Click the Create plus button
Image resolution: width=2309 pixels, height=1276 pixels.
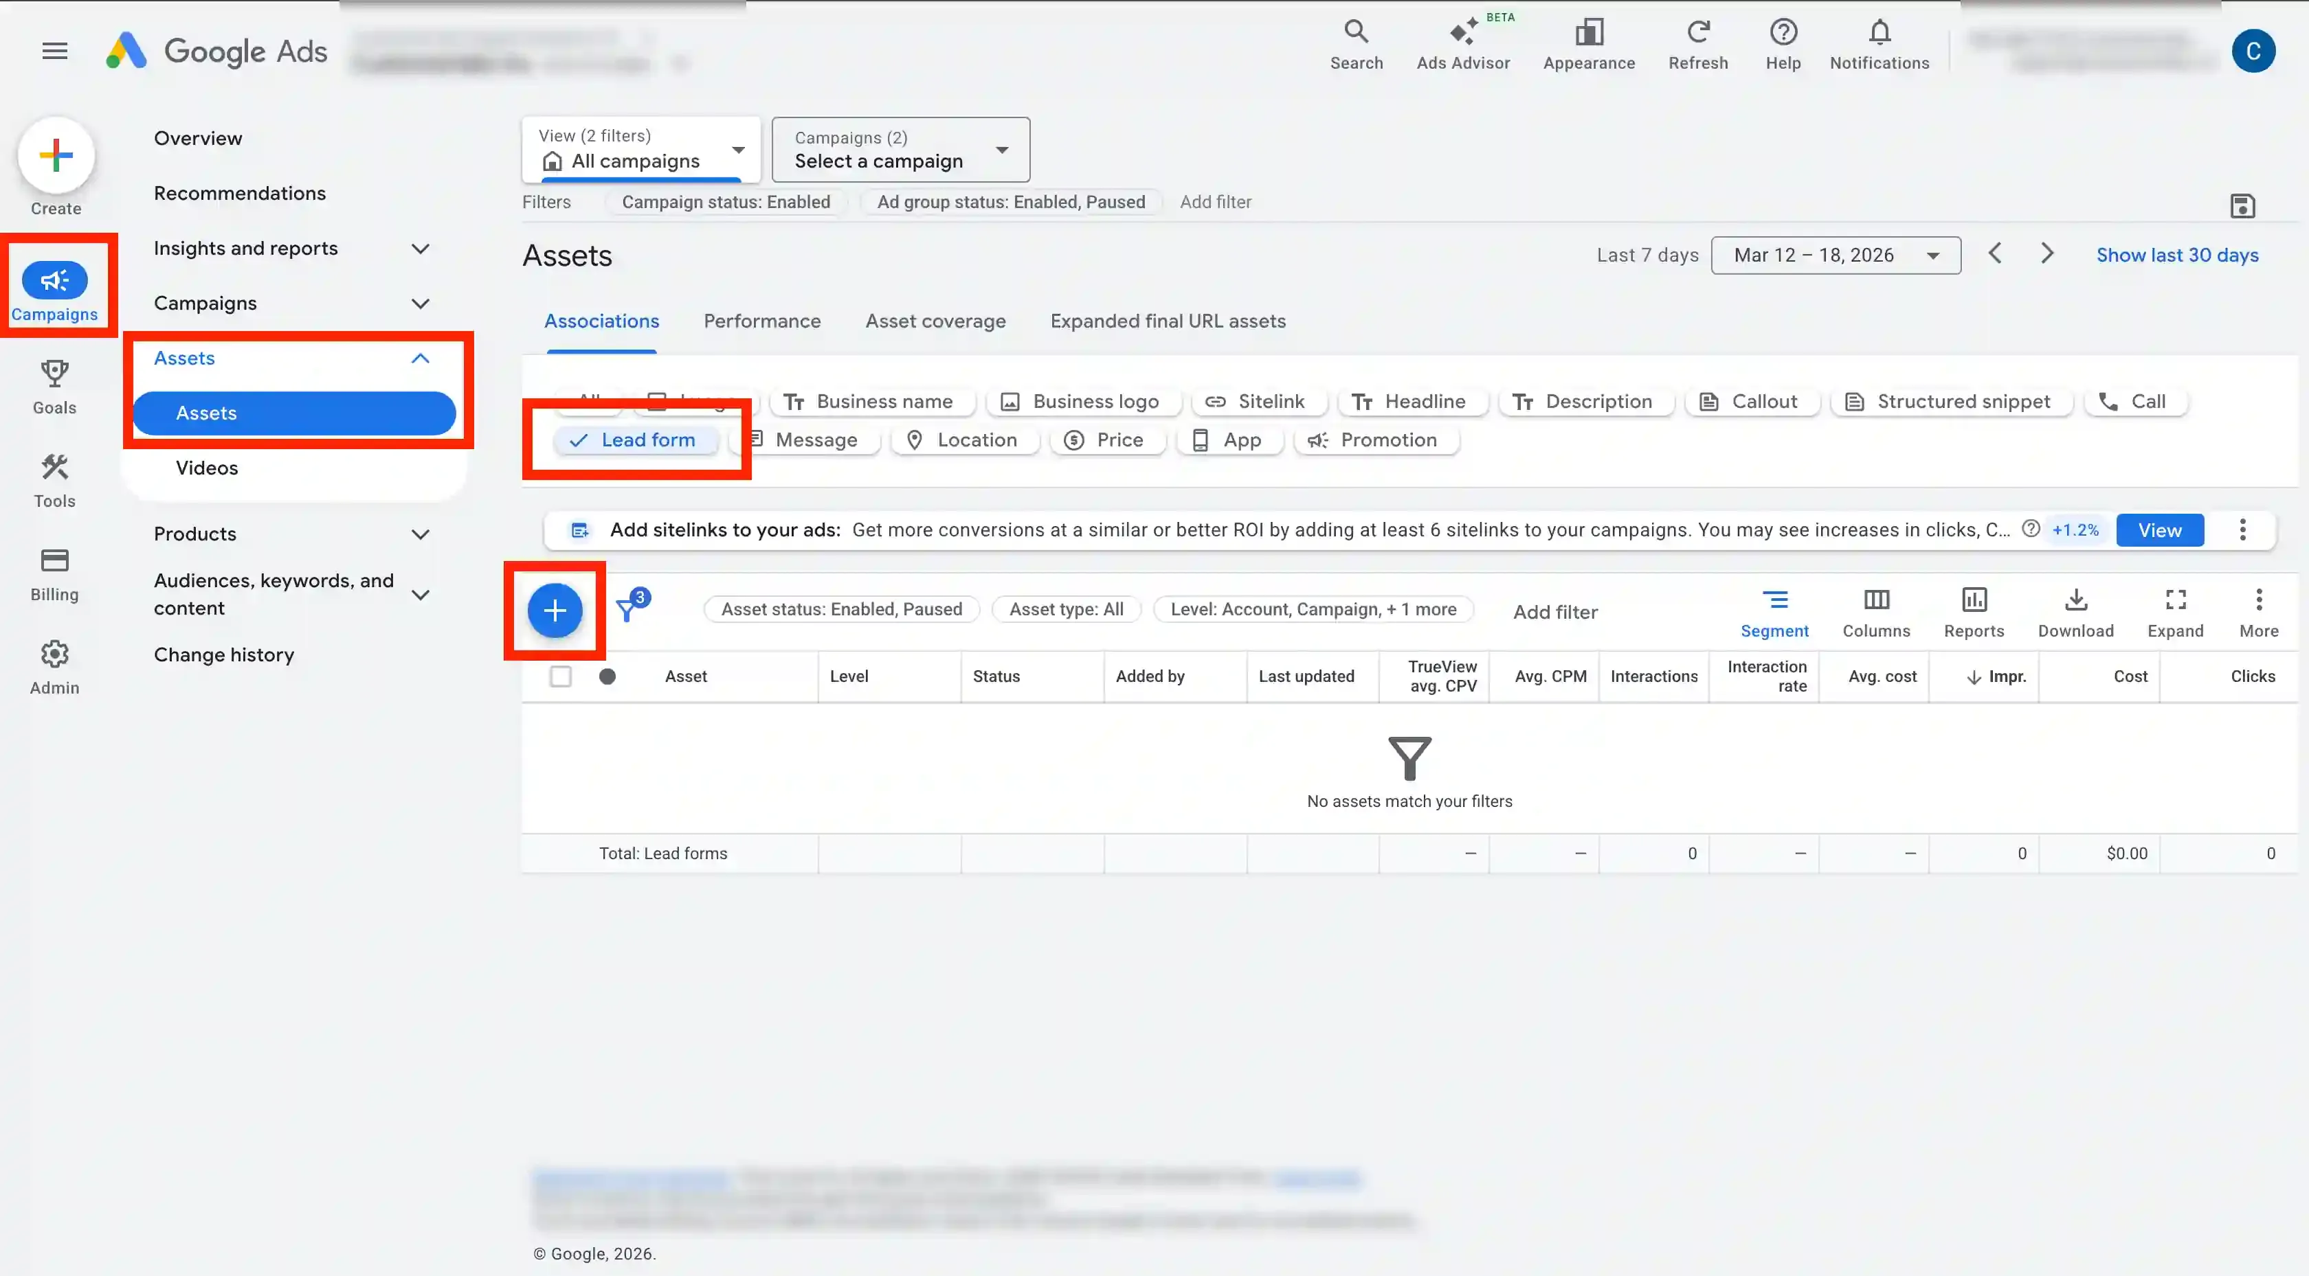[x=56, y=156]
